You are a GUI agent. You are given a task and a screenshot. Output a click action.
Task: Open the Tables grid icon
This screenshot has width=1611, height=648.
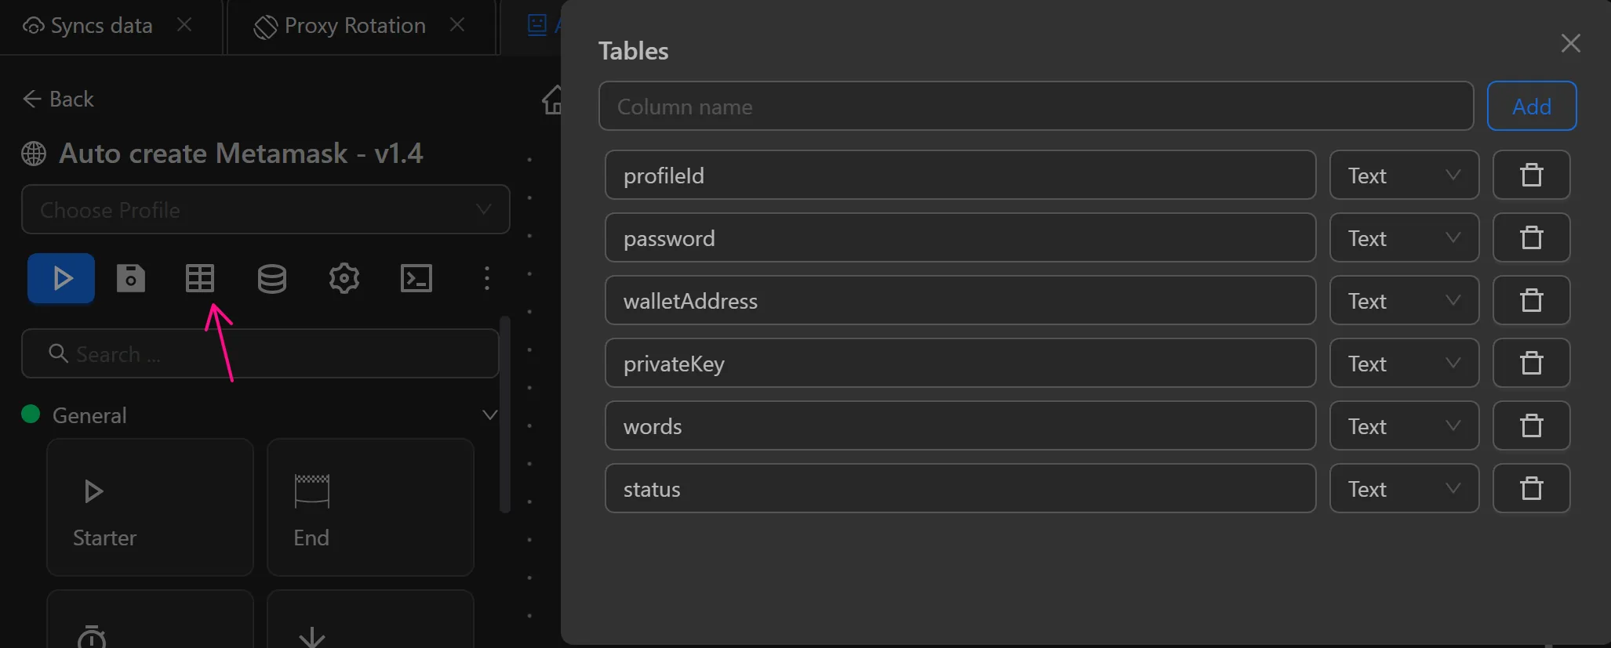coord(200,278)
